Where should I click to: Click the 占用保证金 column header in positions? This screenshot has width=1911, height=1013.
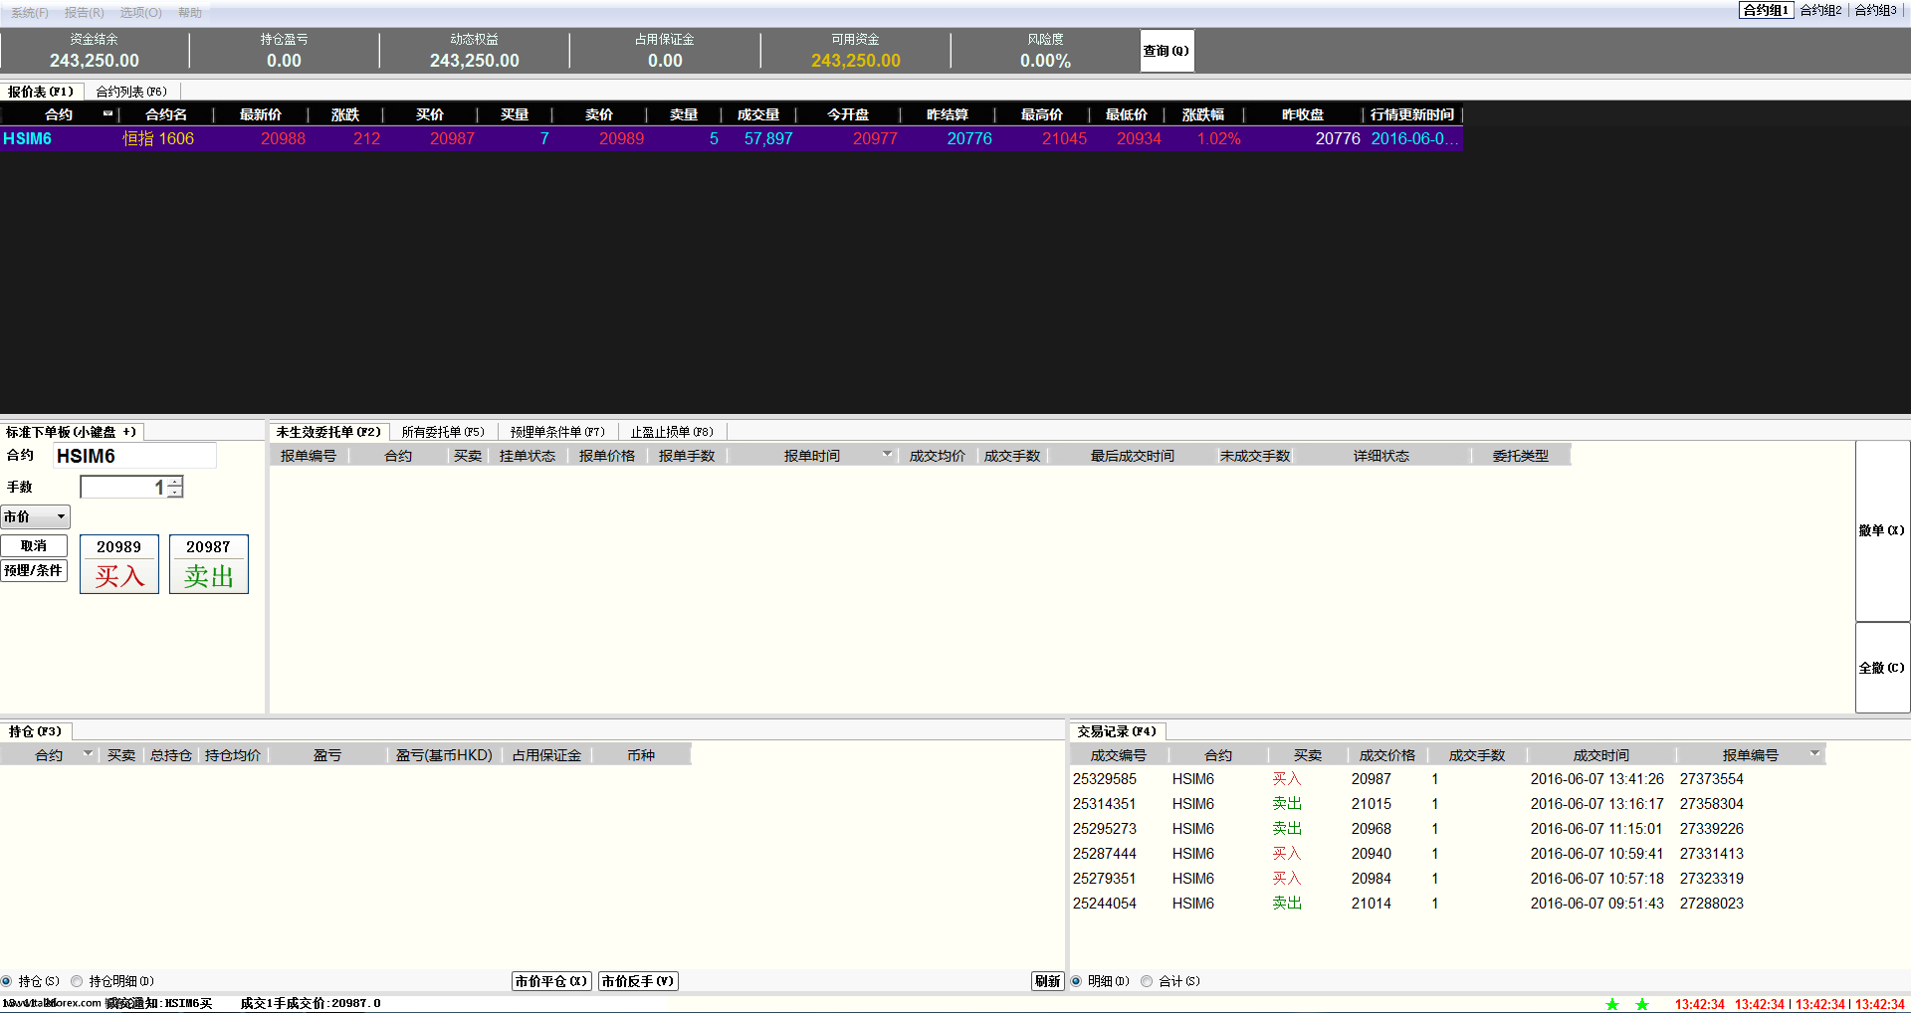546,755
